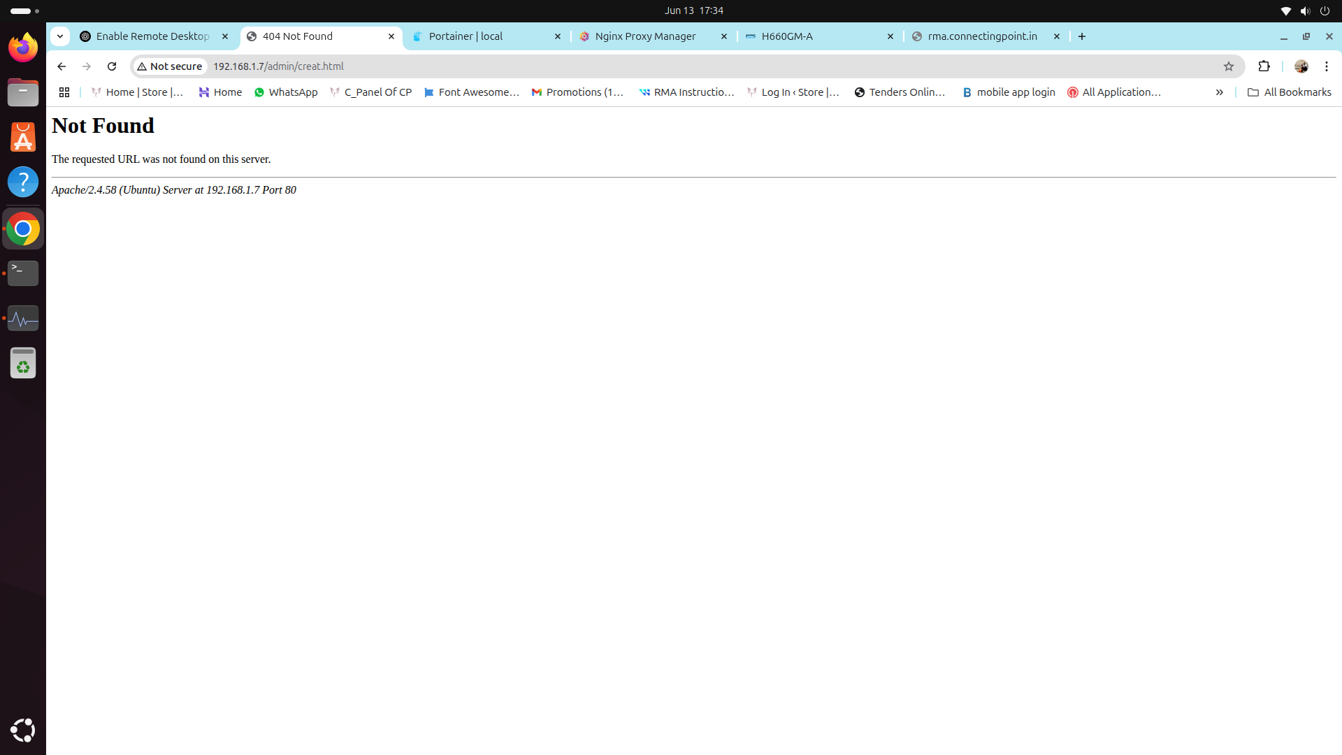
Task: Open new tab with plus button
Action: 1082,36
